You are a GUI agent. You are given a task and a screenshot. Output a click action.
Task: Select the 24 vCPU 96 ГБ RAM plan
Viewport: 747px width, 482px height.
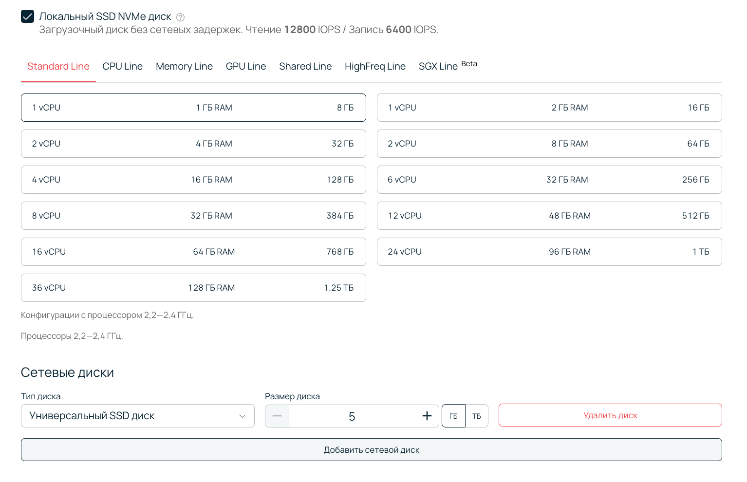click(x=549, y=252)
